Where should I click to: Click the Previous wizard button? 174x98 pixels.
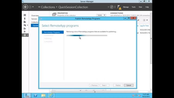[x=94, y=85]
